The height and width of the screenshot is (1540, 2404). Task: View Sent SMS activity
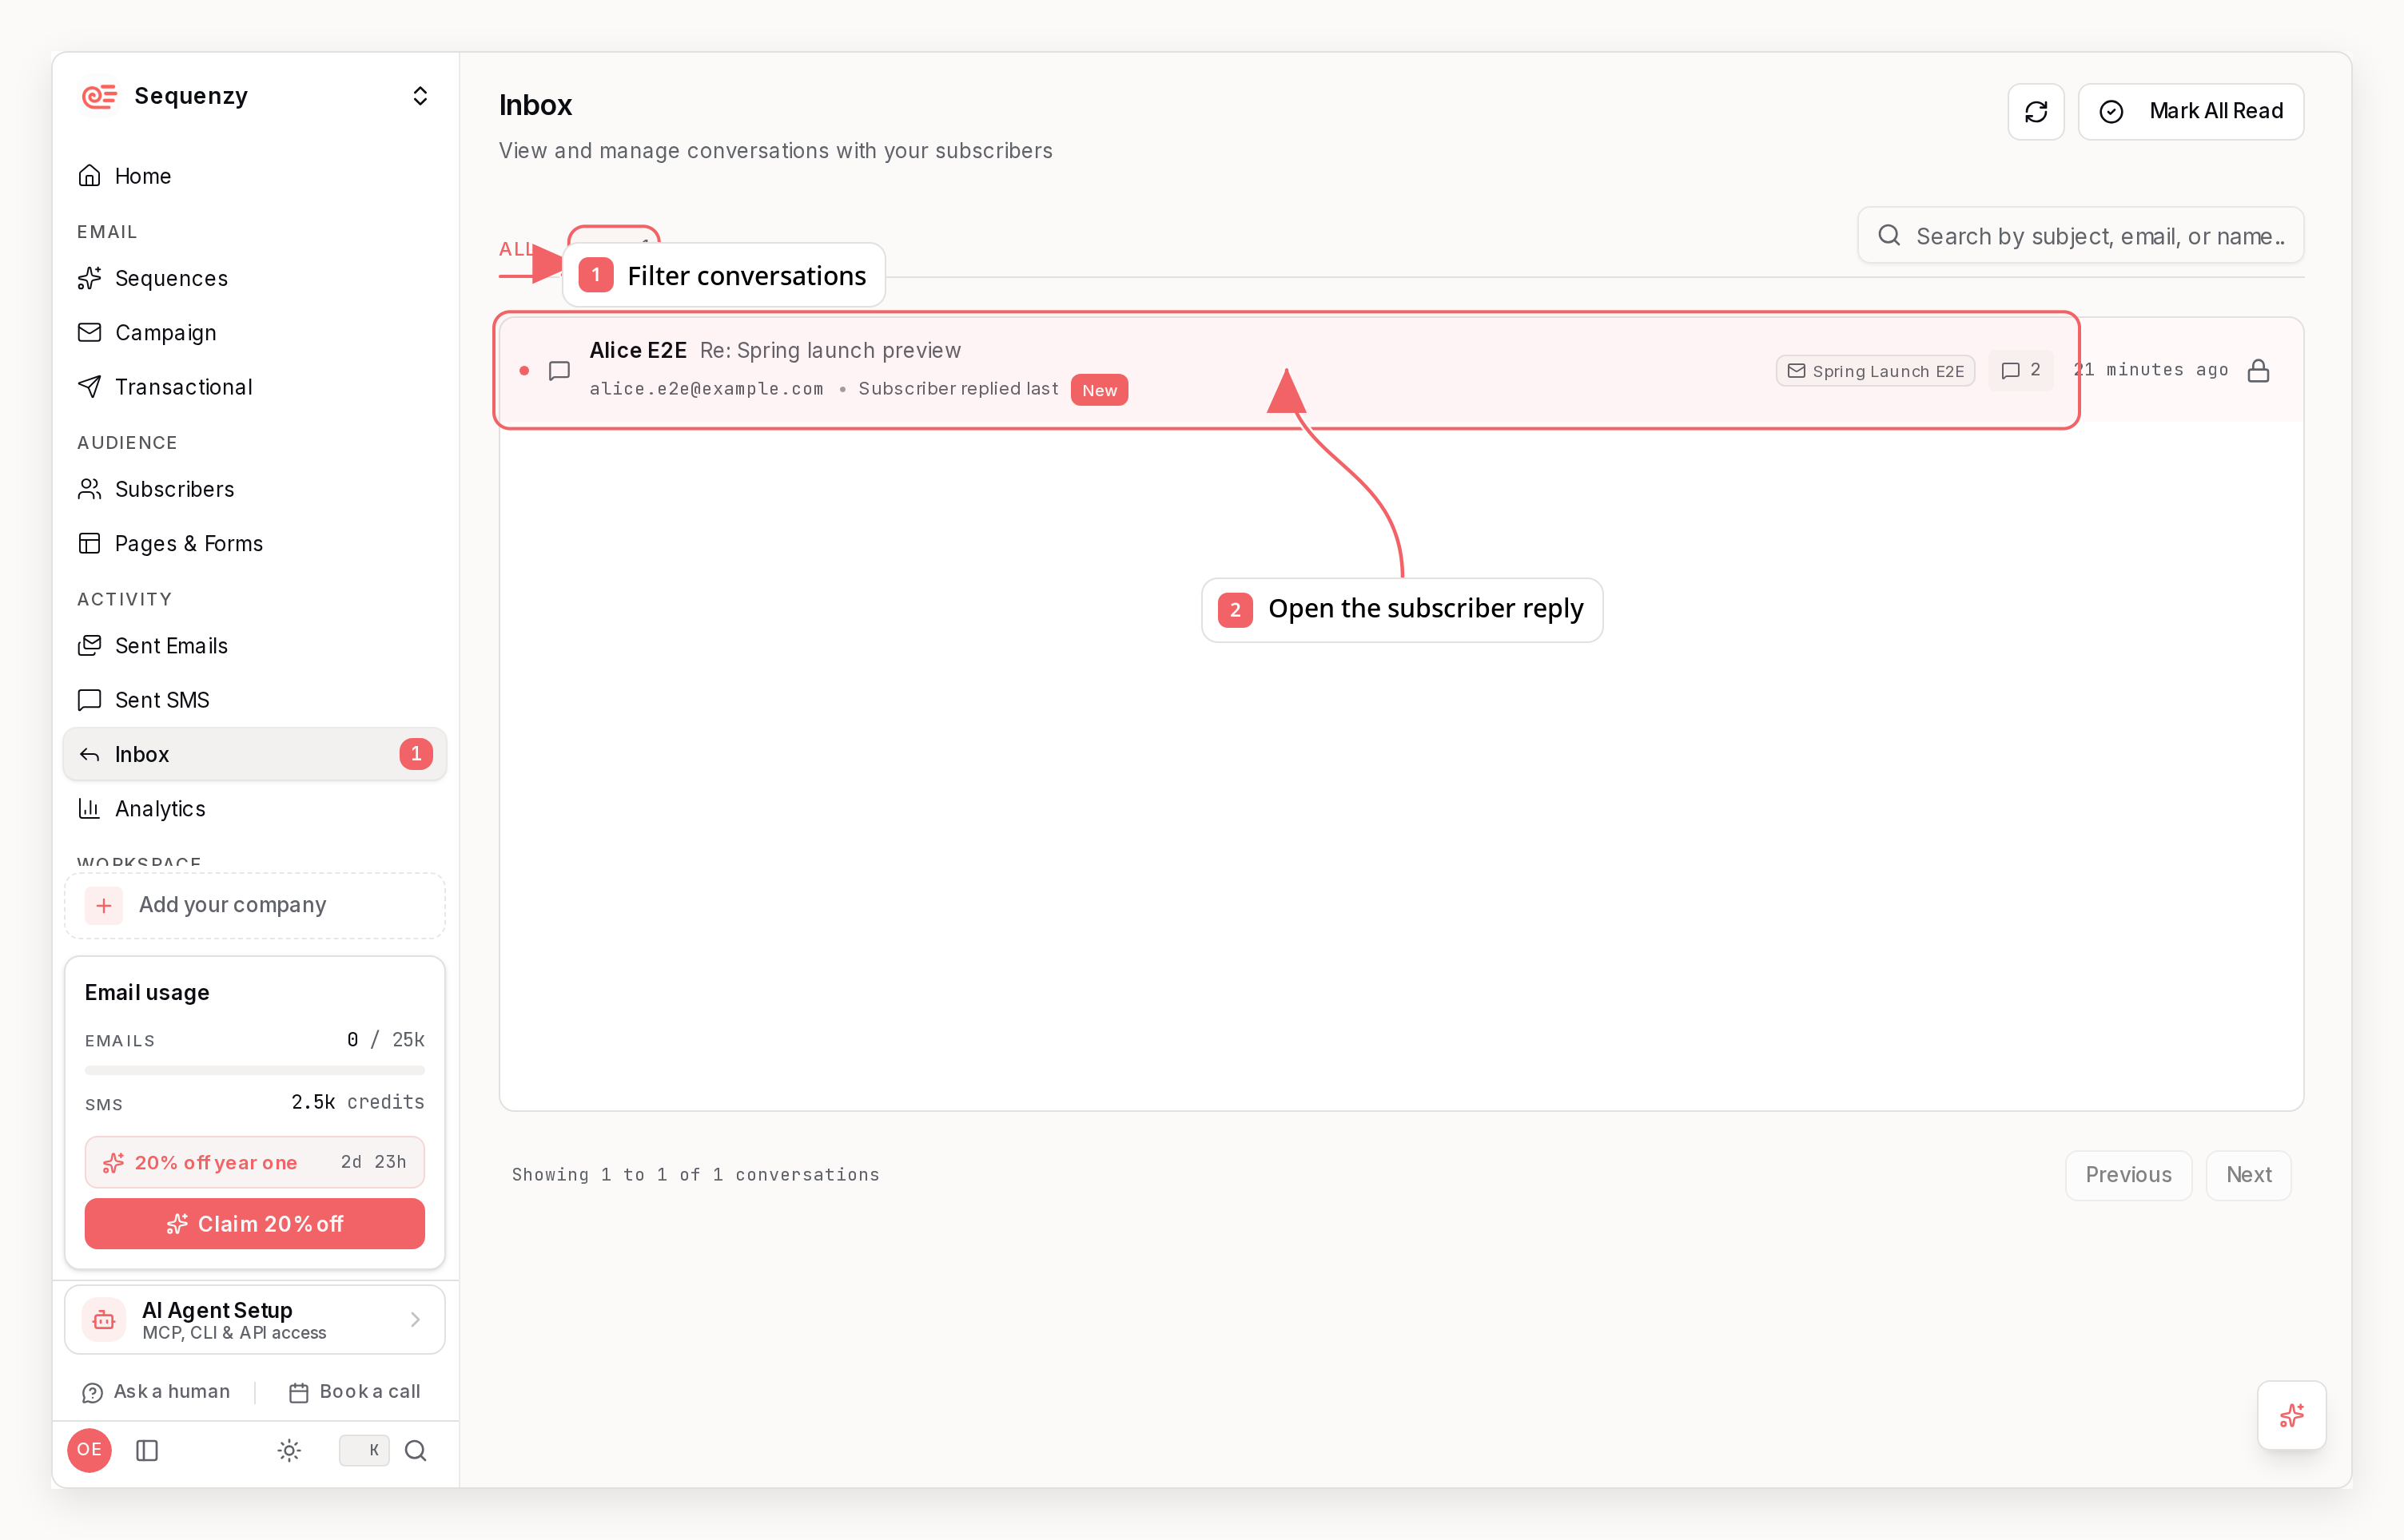coord(254,700)
